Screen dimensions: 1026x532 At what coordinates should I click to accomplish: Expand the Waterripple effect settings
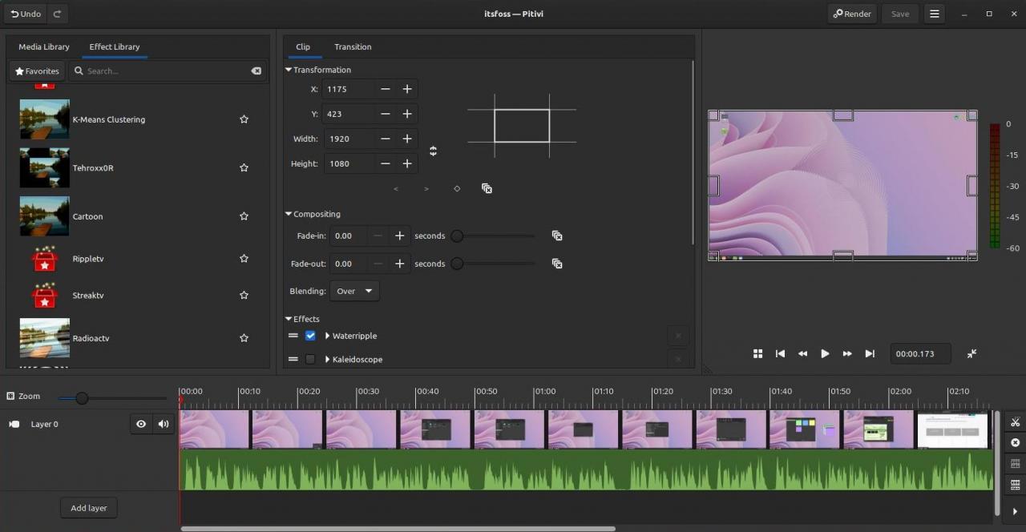[x=328, y=336]
